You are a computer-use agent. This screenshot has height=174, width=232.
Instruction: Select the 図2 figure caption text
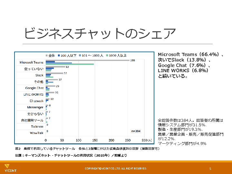87,149
